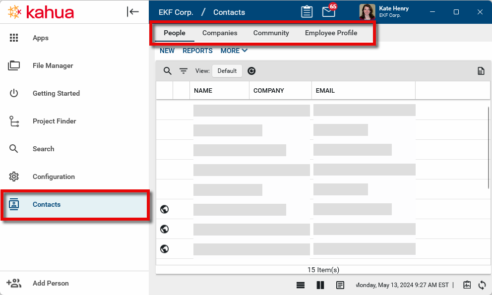
Task: Open File Manager in the sidebar
Action: coord(53,65)
